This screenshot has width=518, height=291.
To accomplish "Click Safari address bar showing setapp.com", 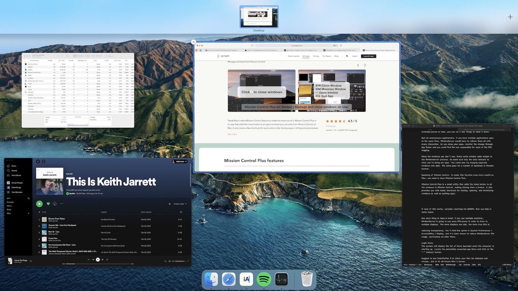I will coord(297,45).
